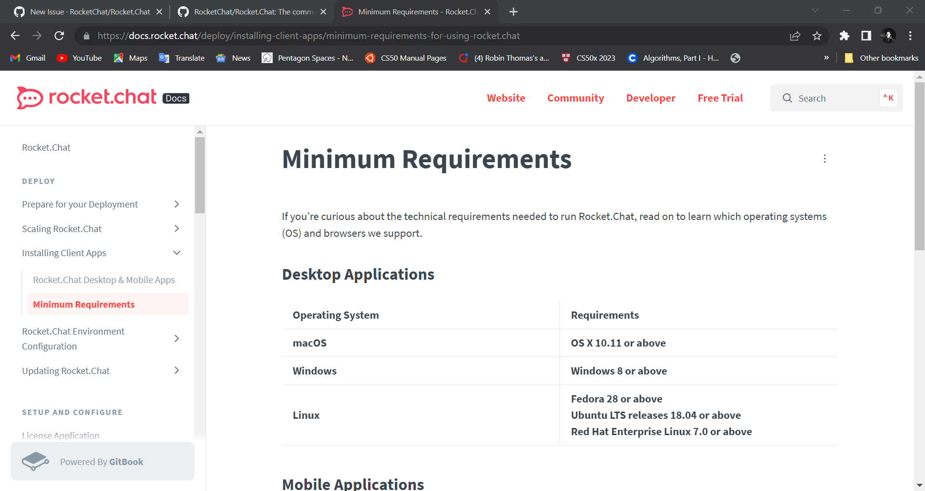Select the Minimum Requirements sidebar item

pyautogui.click(x=83, y=304)
